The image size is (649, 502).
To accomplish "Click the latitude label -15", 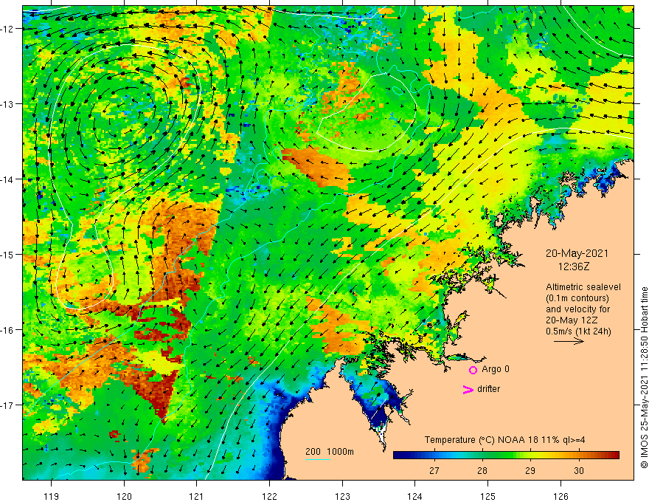I will coord(8,254).
